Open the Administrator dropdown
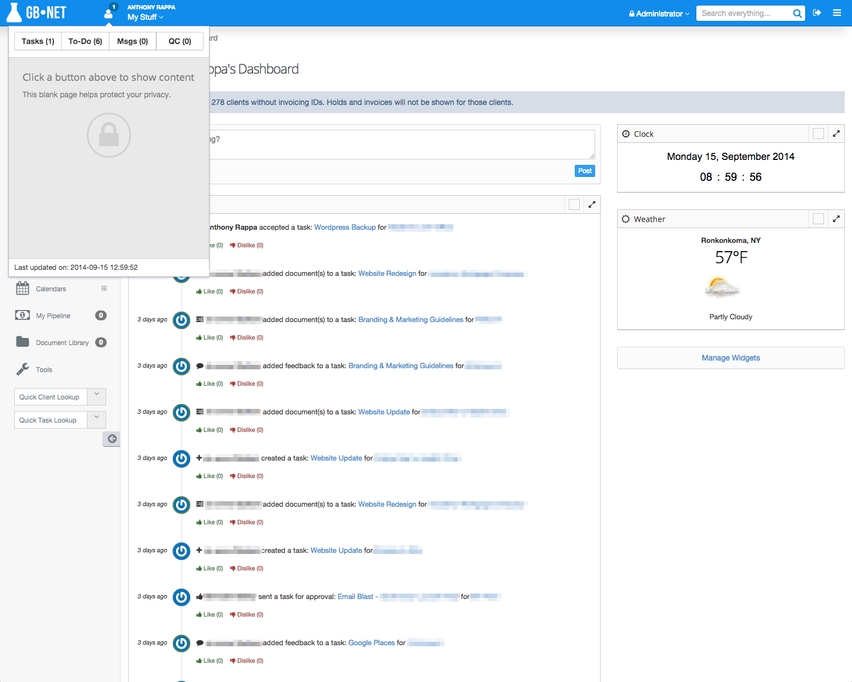Image resolution: width=852 pixels, height=682 pixels. (659, 14)
